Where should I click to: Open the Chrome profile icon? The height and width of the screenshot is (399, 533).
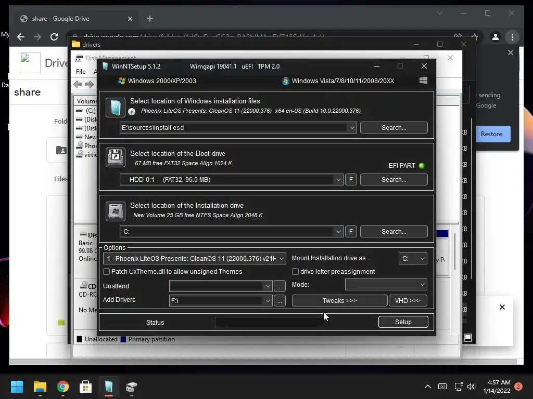tap(496, 37)
